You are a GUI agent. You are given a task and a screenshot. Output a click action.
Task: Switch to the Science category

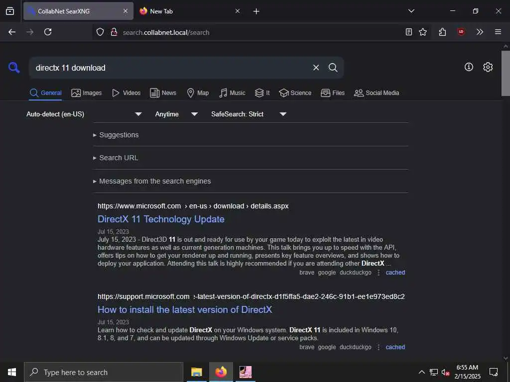tap(295, 93)
